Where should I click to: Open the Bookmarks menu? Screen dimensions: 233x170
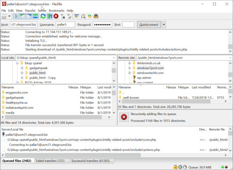pos(57,10)
